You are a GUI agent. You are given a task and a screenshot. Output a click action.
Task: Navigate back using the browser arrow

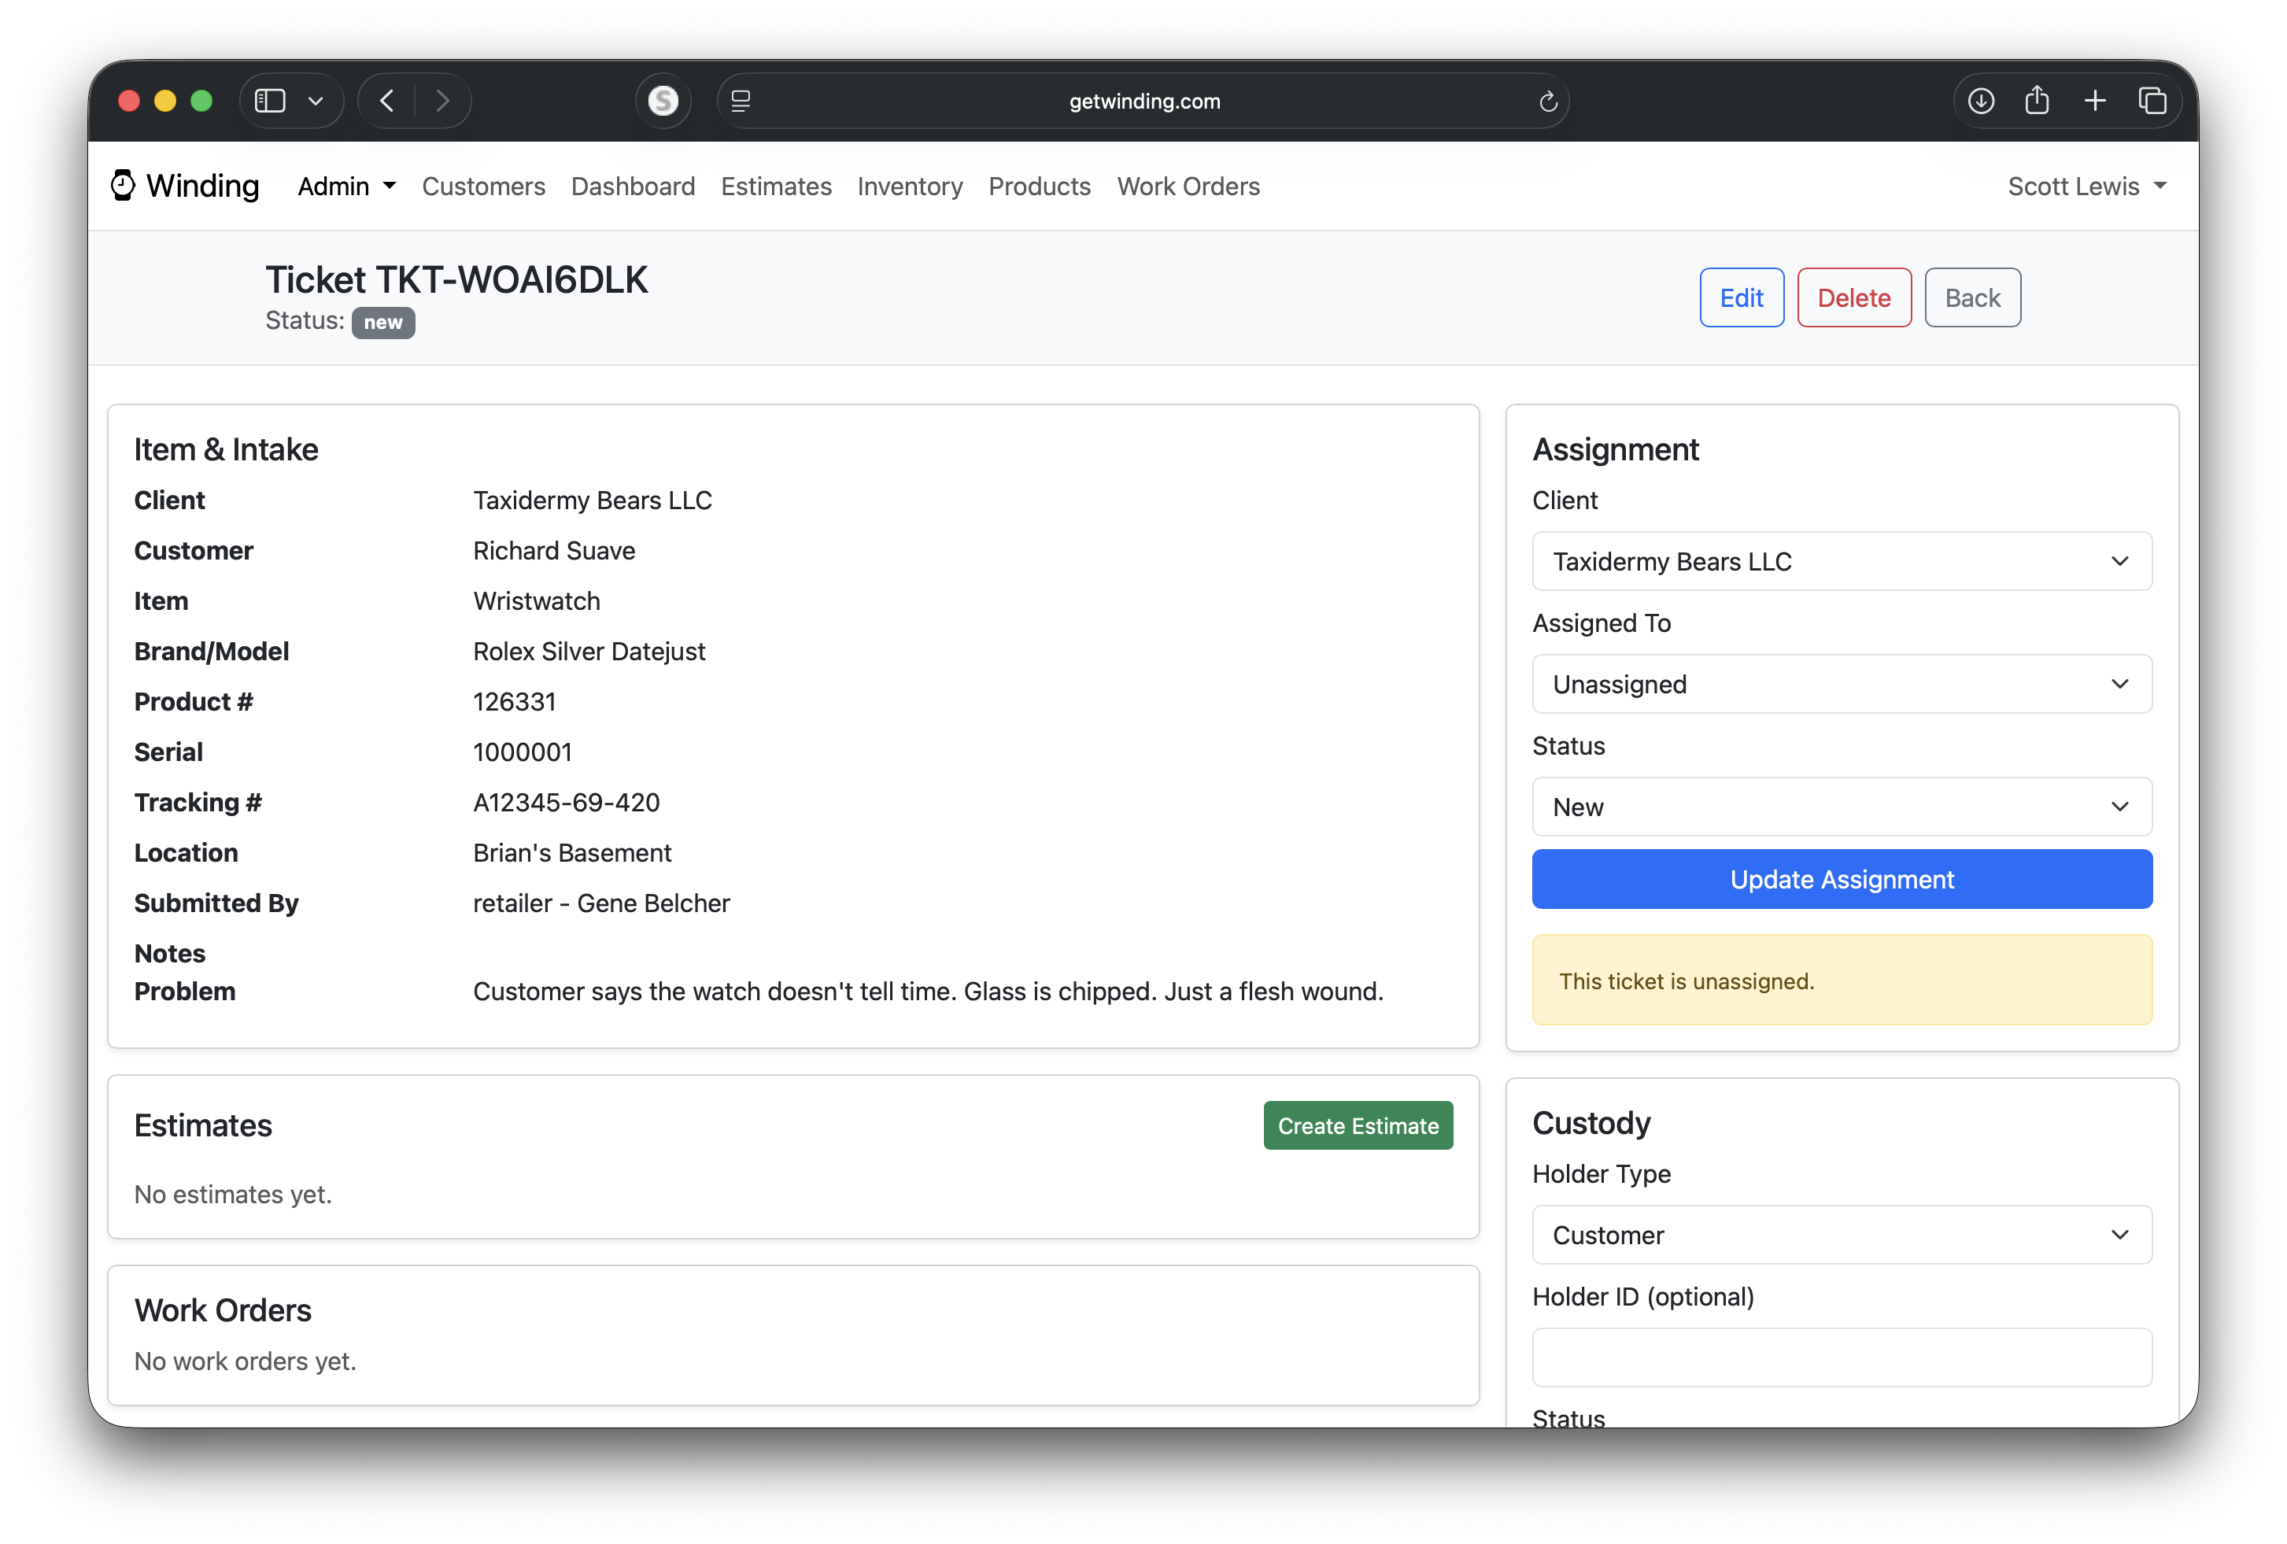point(386,99)
